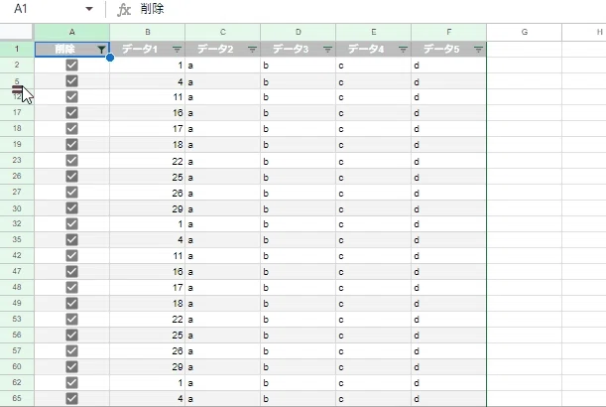Screen dimensions: 606x407
Task: Select row 60 header
Action: tap(17, 366)
